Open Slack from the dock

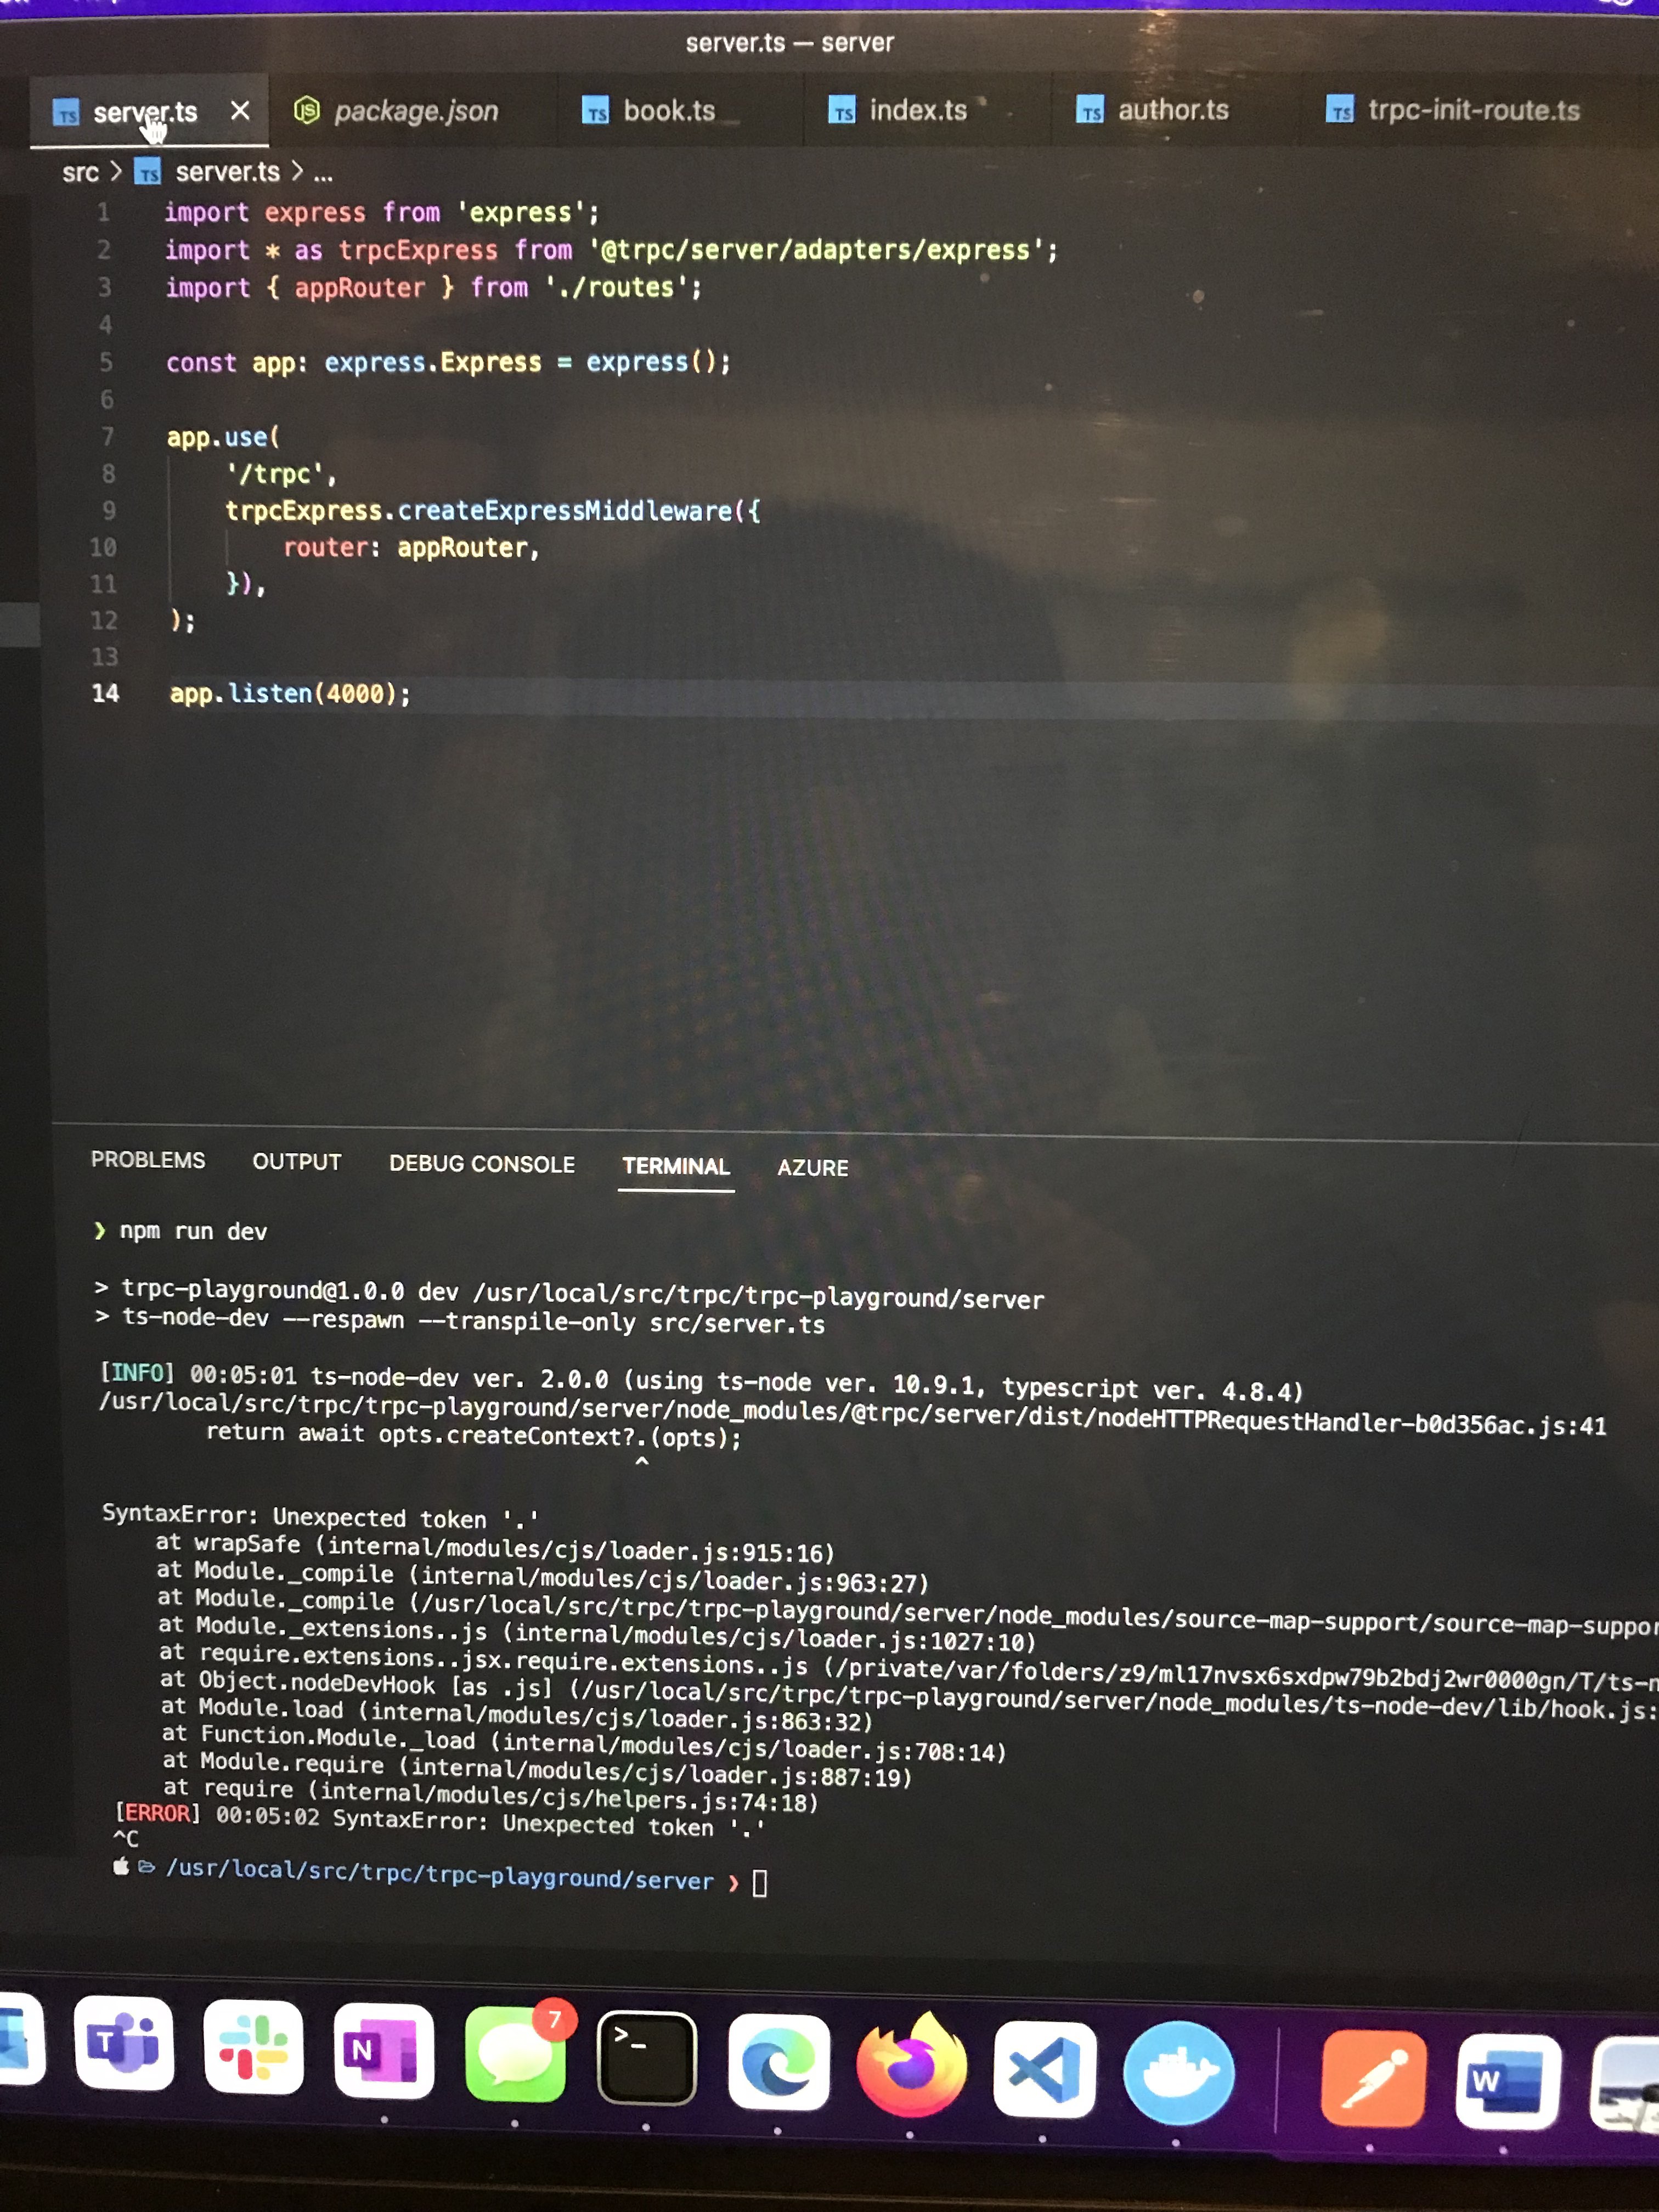point(253,2047)
